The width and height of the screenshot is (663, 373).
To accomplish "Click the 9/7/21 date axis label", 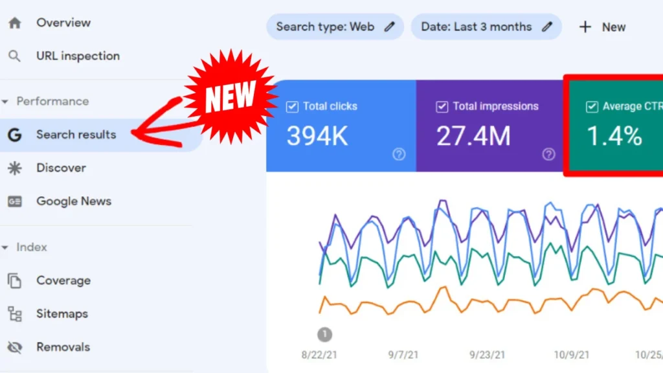I will click(403, 355).
